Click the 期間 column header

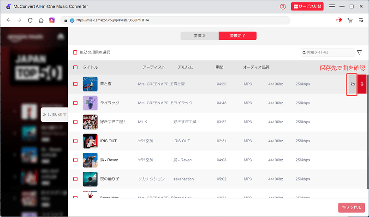coord(220,67)
